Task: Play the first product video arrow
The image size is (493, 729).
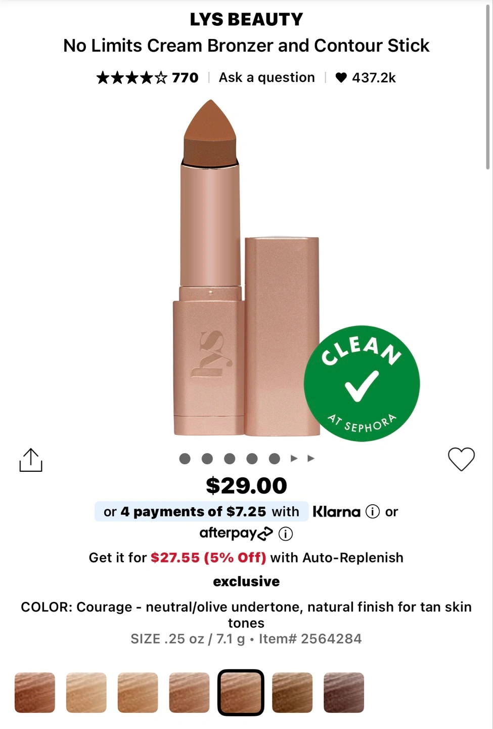Action: click(294, 459)
